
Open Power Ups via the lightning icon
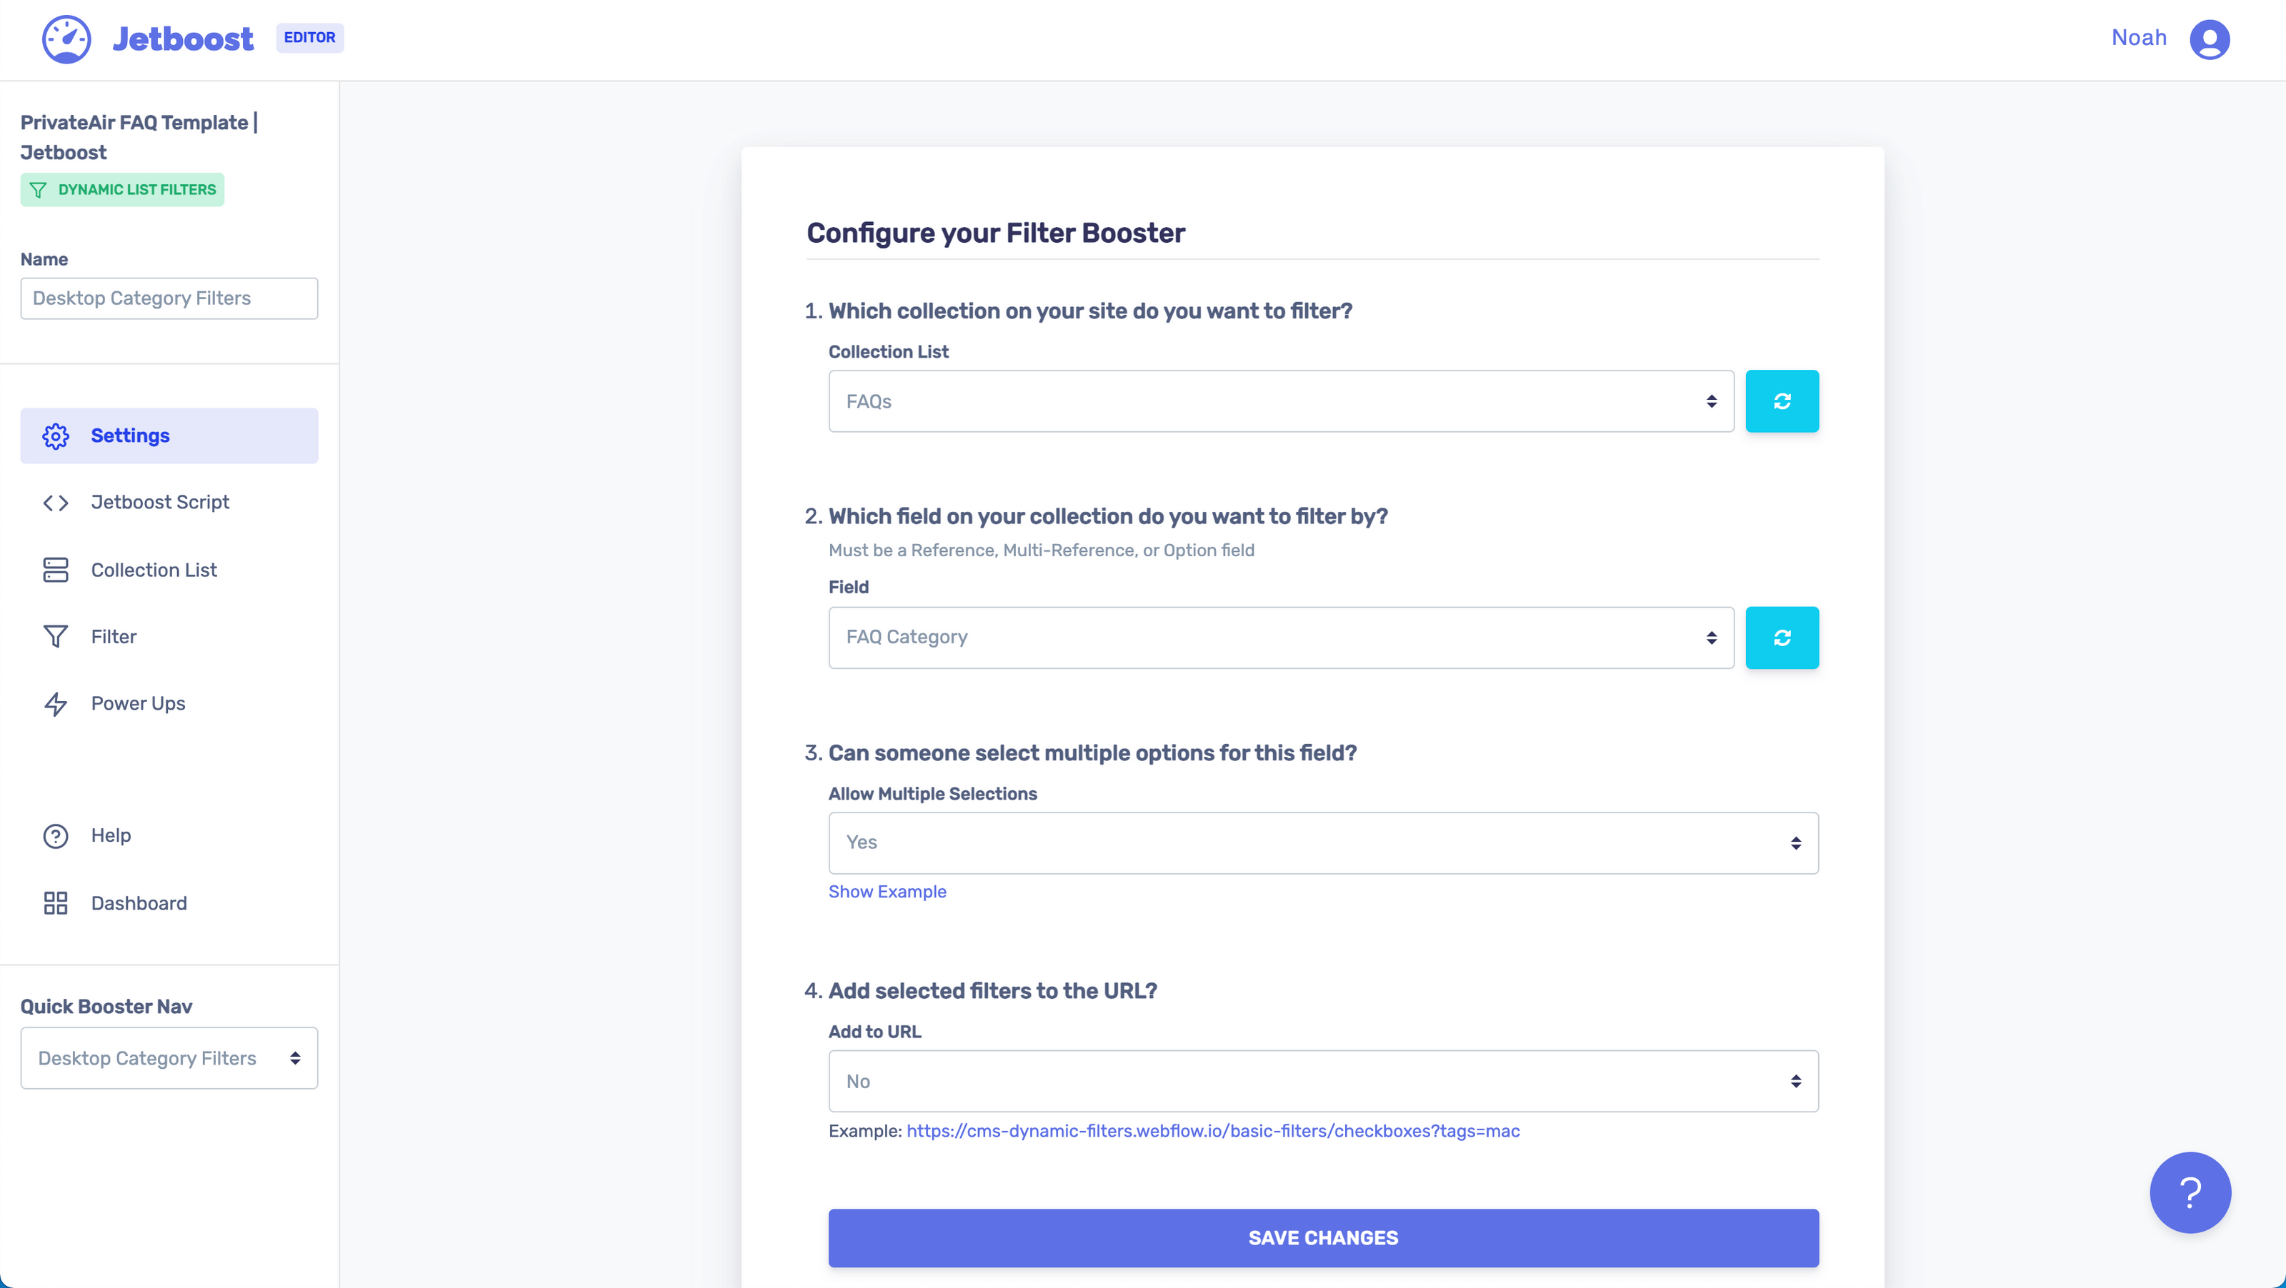click(x=55, y=703)
